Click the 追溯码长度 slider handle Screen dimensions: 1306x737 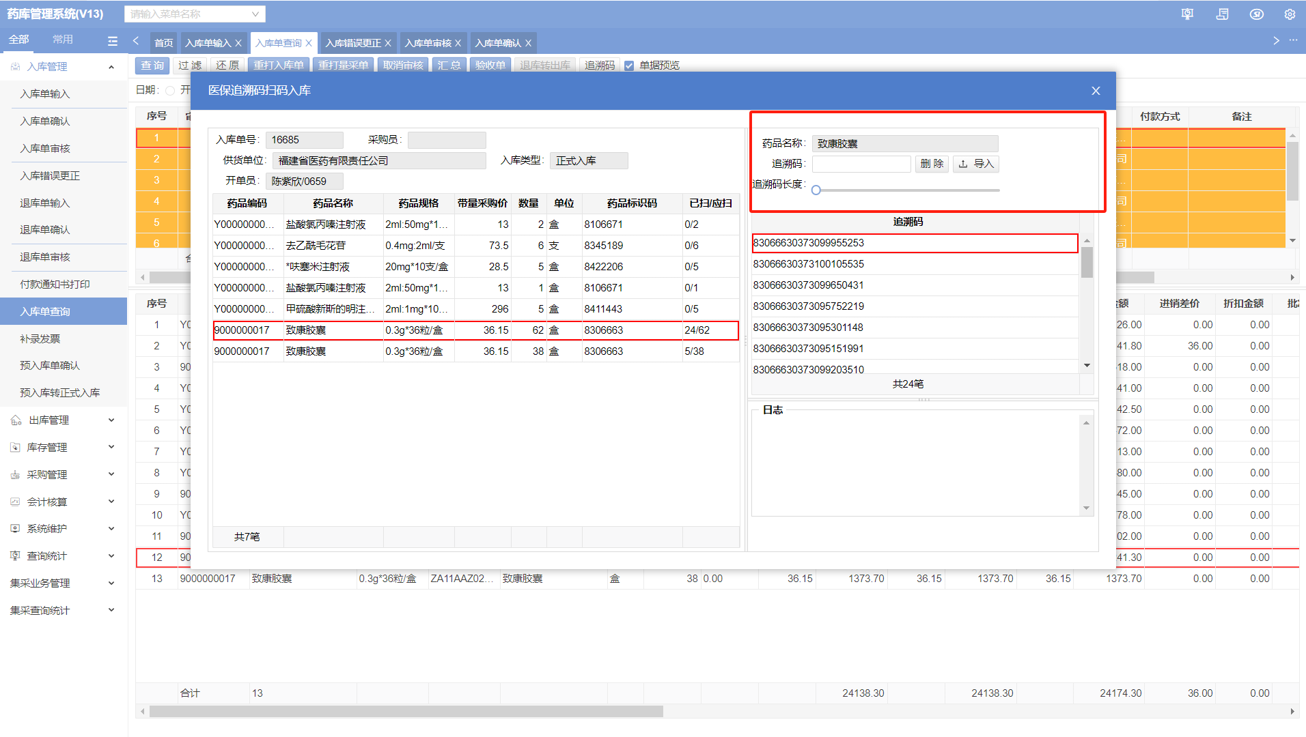(816, 190)
